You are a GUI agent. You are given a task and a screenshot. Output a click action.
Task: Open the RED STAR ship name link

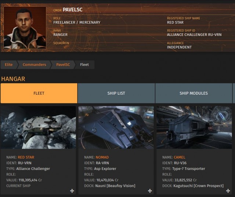26,157
